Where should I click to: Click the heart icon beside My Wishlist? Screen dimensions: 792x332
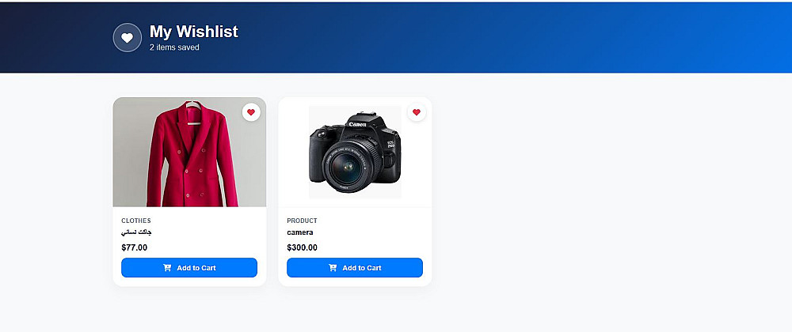tap(127, 38)
